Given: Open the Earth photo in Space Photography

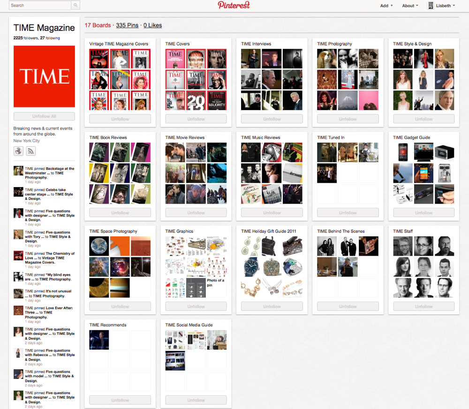Looking at the screenshot, I should pyautogui.click(x=99, y=246).
